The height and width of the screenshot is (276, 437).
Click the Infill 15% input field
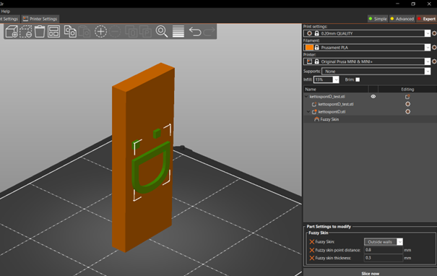[324, 79]
